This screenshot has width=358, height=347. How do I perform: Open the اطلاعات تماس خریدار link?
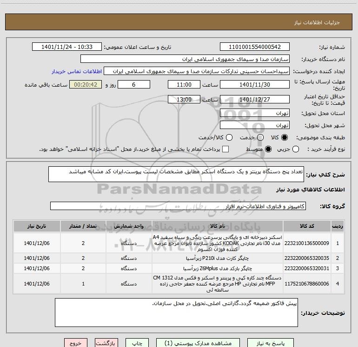coord(77,71)
